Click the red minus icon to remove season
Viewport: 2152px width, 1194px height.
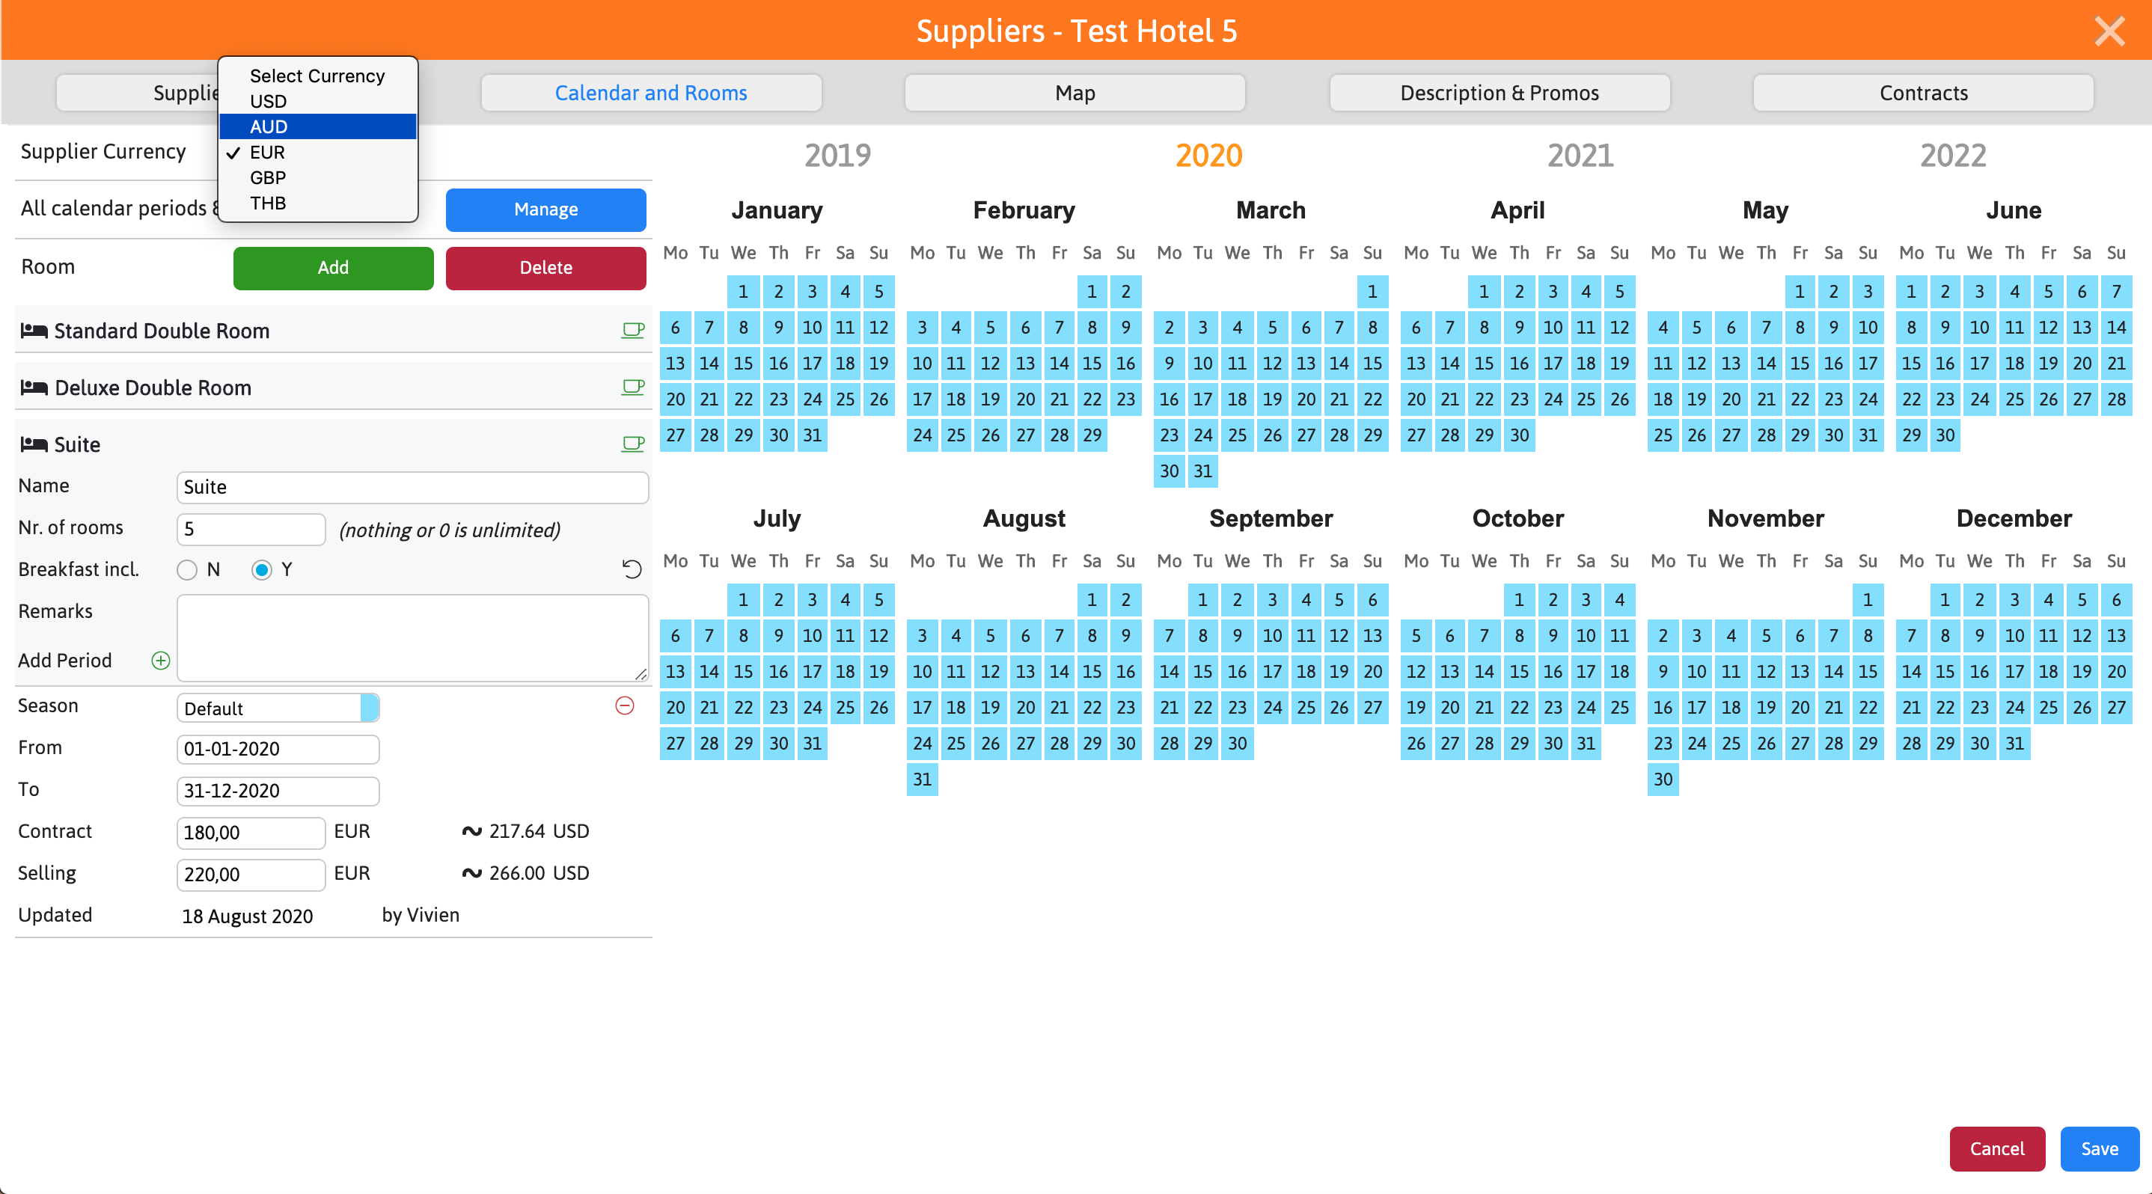pos(625,706)
